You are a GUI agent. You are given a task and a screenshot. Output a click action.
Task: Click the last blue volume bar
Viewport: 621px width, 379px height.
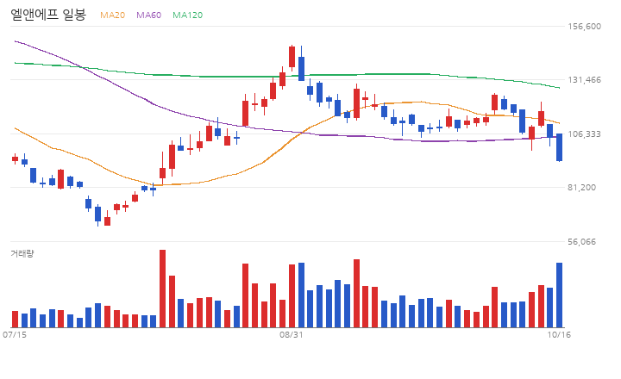tap(559, 295)
